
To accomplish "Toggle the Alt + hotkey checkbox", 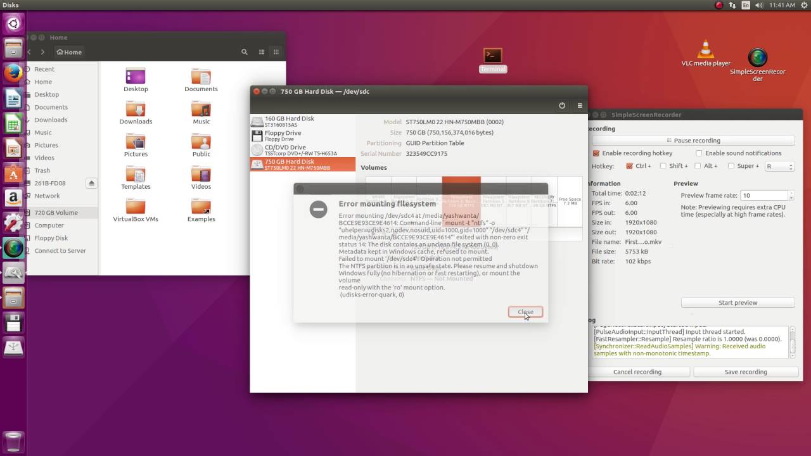I will point(698,166).
